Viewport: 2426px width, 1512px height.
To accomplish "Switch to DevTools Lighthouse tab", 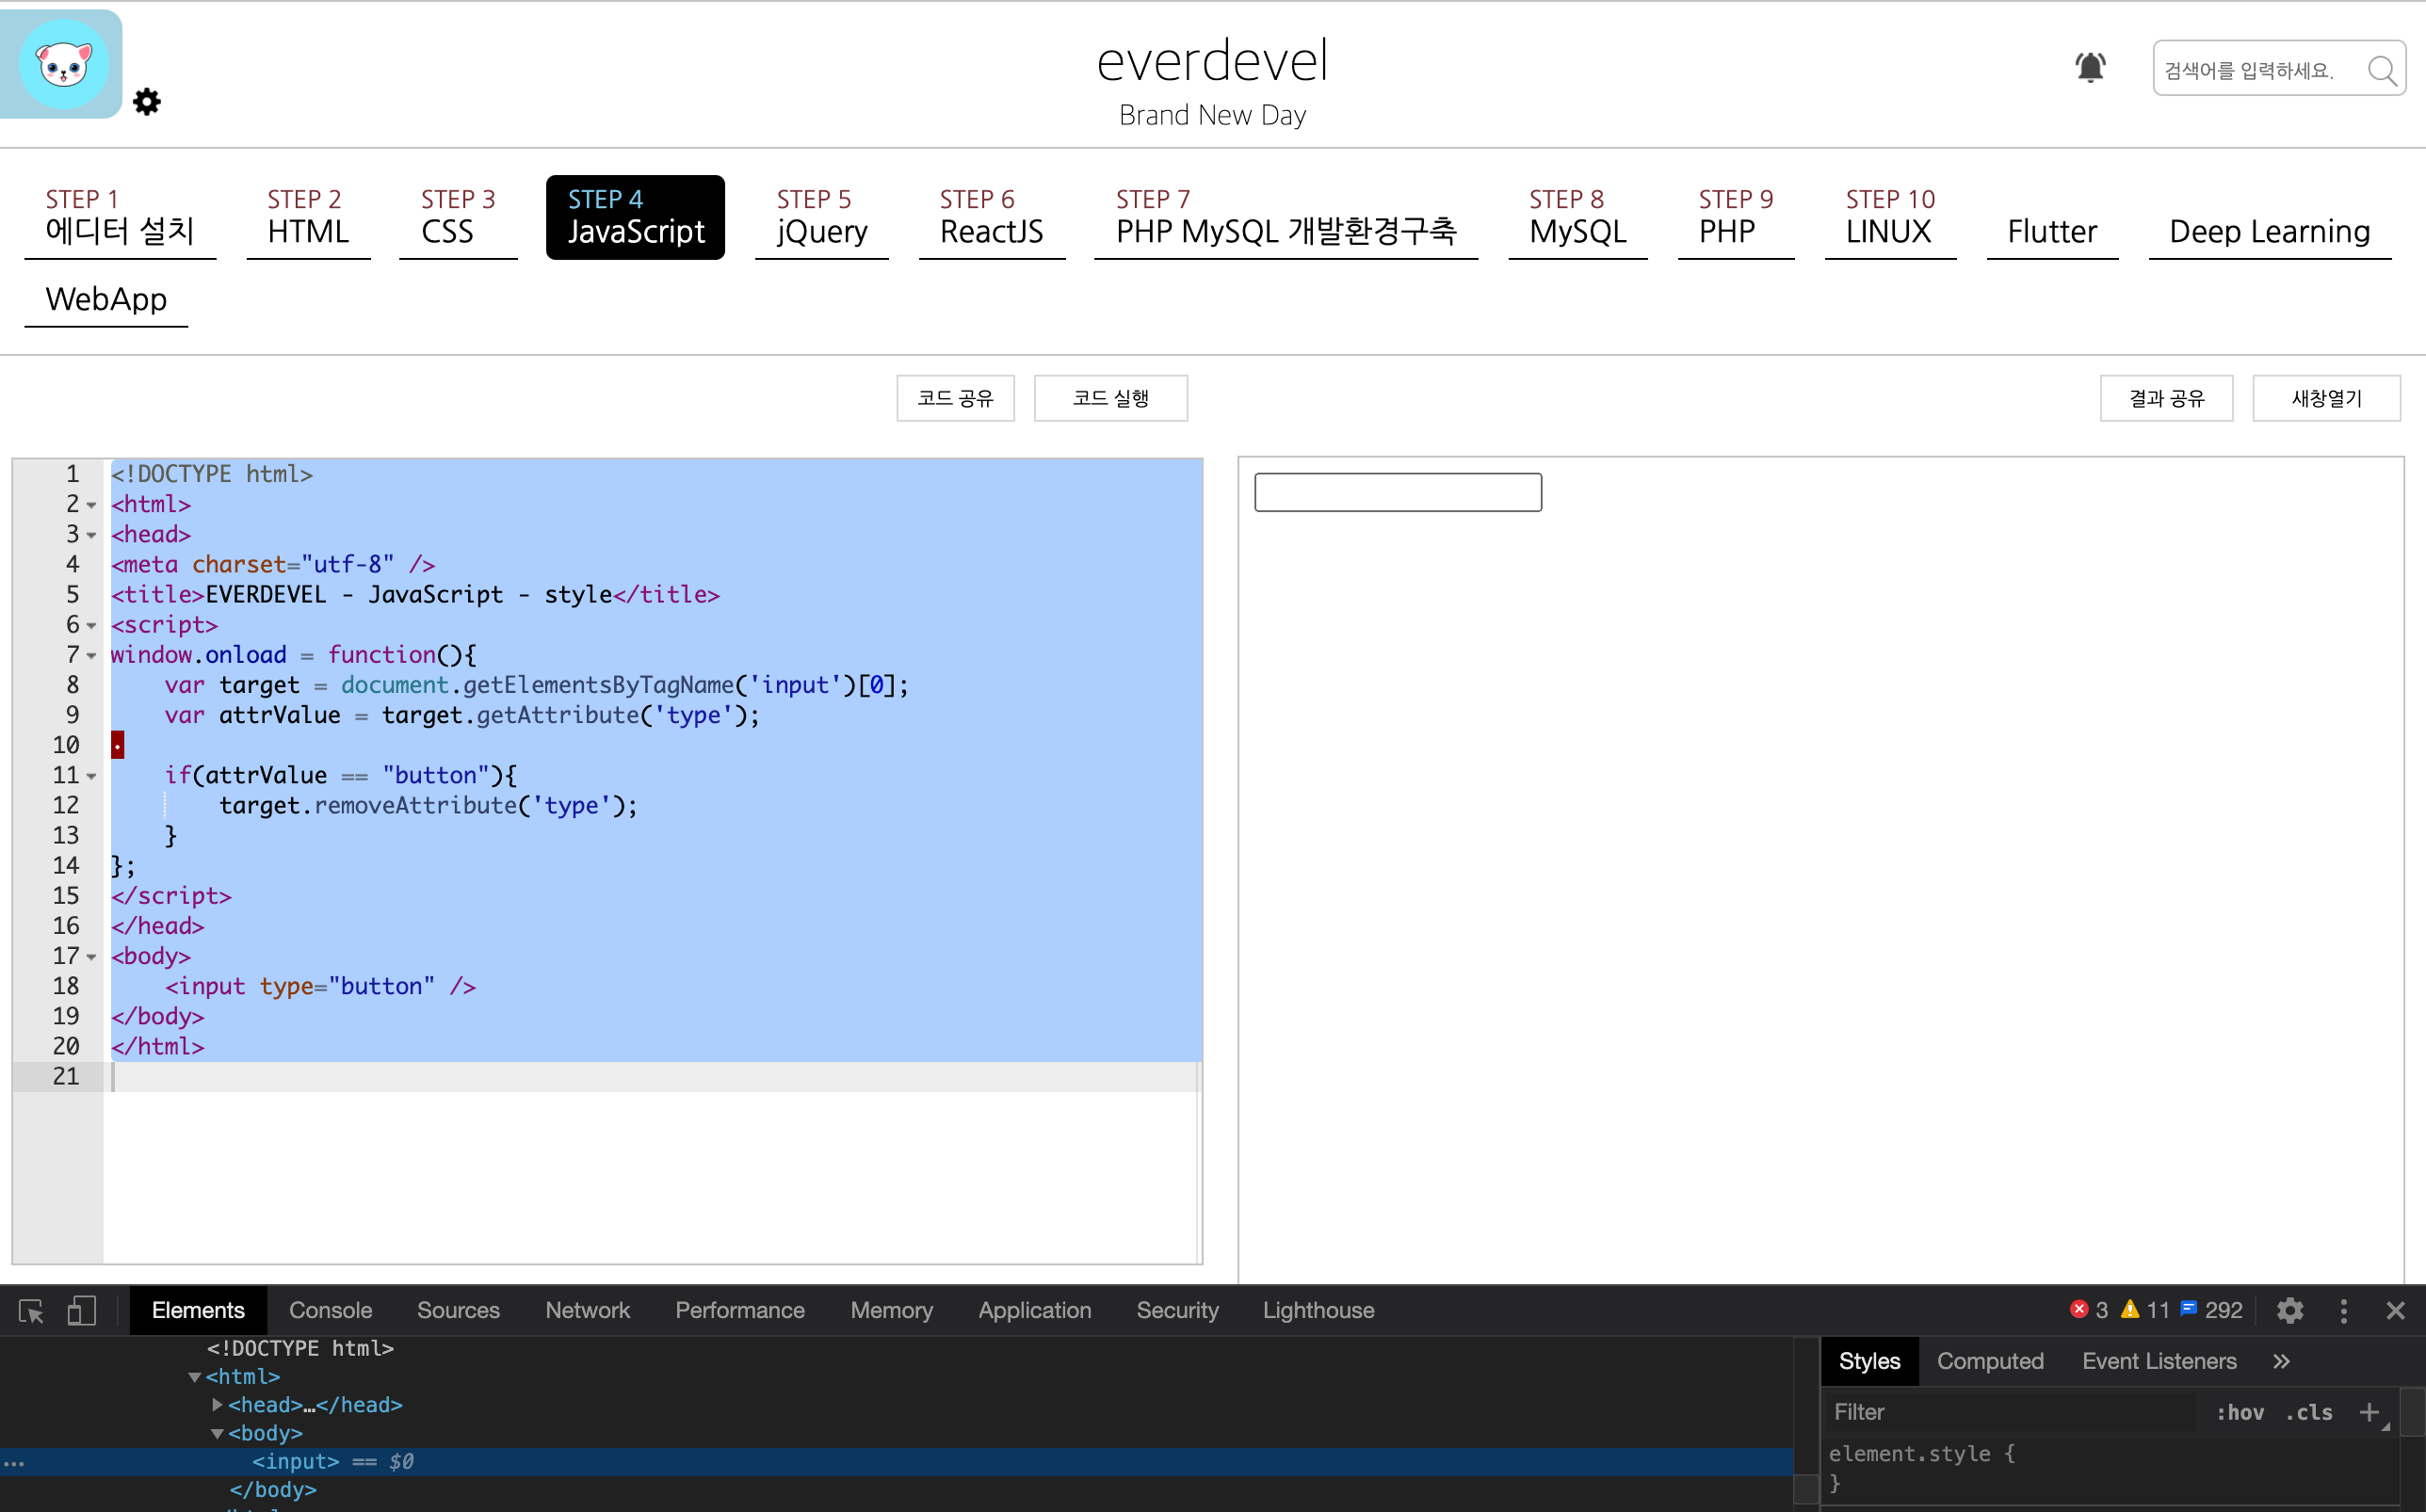I will point(1318,1311).
